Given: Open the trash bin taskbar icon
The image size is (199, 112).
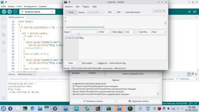Looking at the screenshot, I should [x=148, y=109].
